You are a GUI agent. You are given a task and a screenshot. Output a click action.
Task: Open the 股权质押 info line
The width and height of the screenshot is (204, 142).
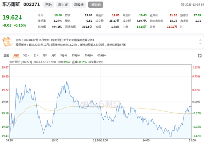(71, 45)
